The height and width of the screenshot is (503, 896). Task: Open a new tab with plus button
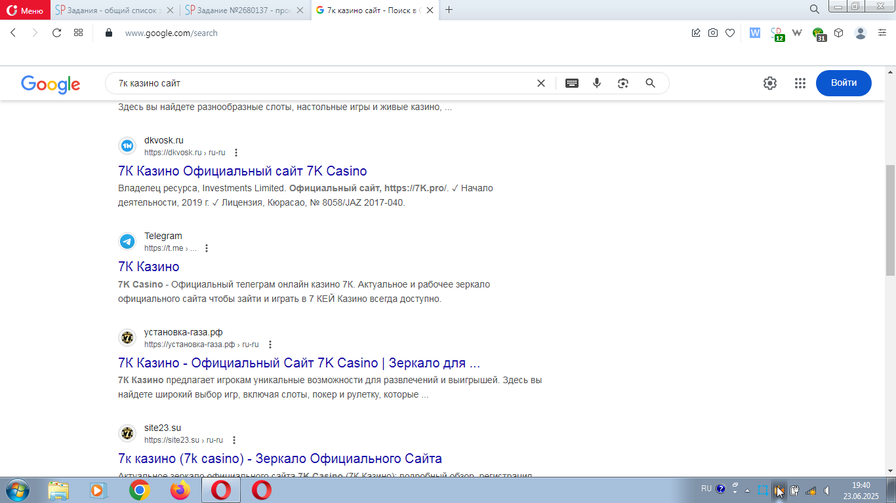[449, 10]
